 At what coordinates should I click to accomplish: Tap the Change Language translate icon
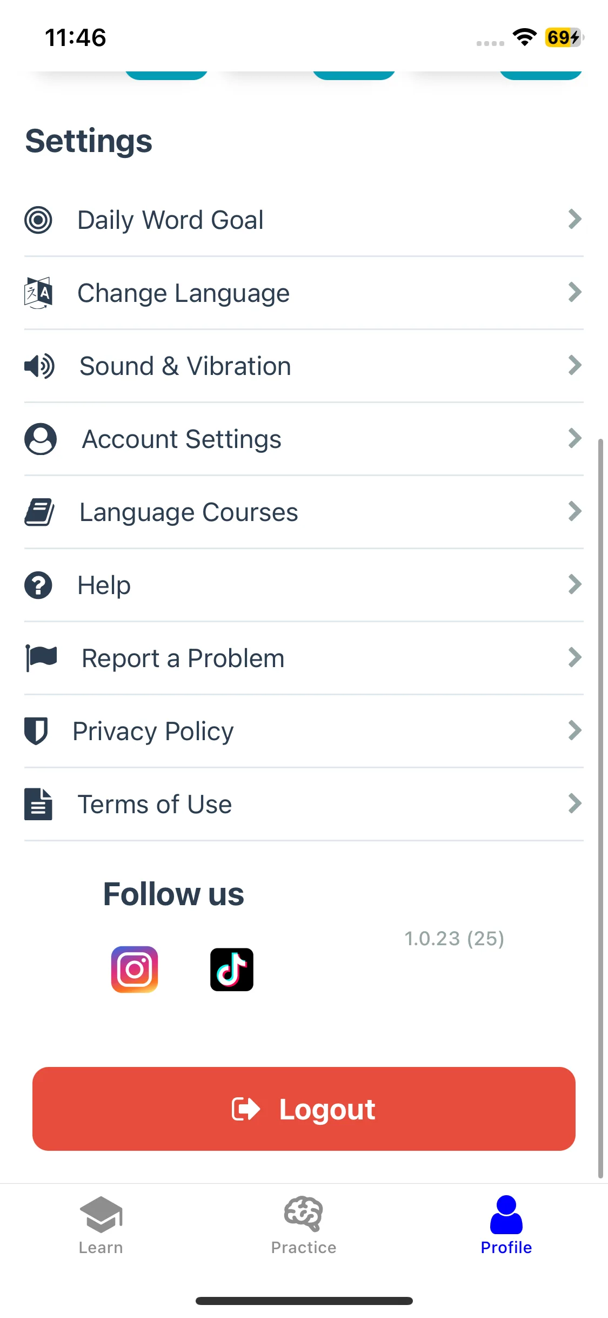point(38,293)
